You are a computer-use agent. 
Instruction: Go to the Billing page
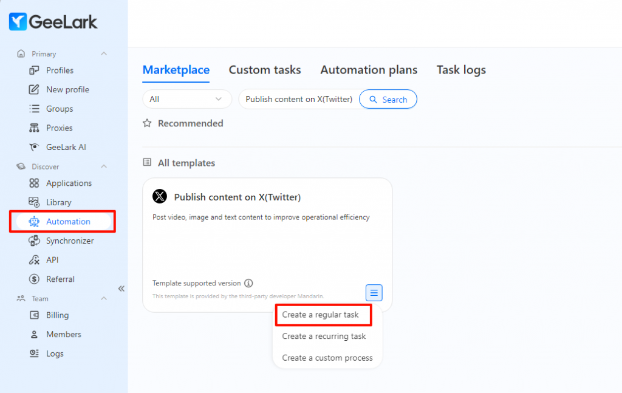tap(57, 315)
